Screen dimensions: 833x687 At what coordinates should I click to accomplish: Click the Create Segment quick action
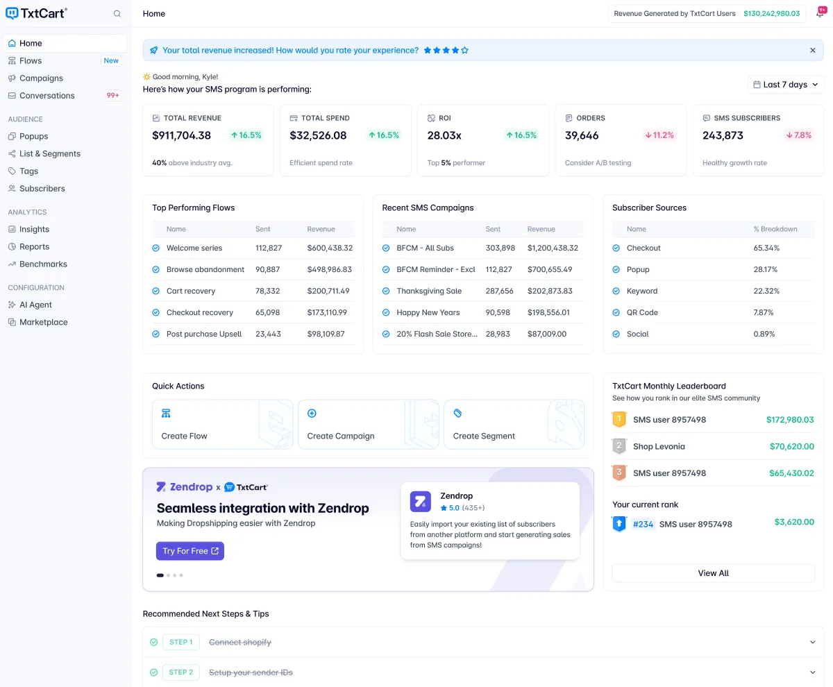[514, 424]
